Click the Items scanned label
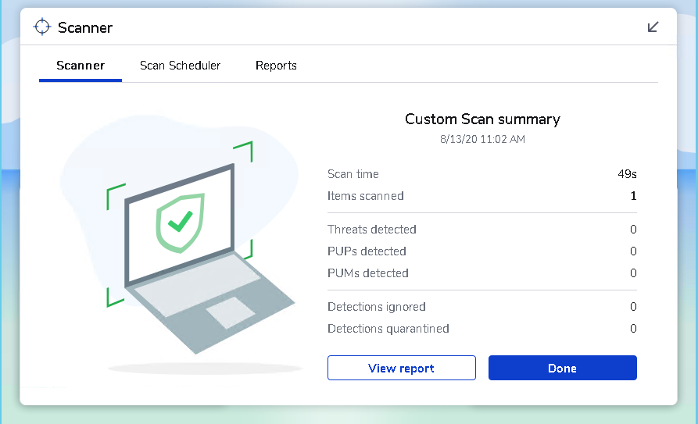The image size is (698, 424). [366, 196]
